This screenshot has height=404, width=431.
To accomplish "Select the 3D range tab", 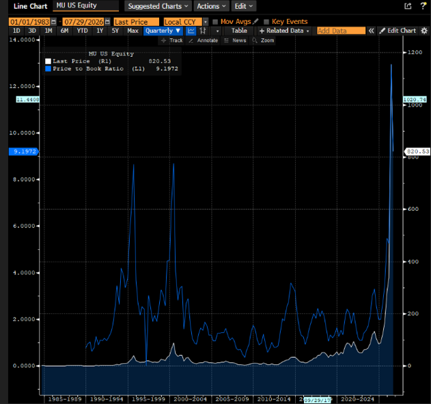I will coord(32,31).
